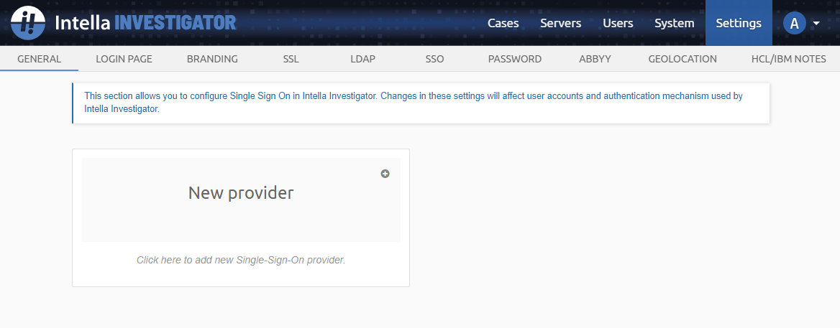Screen dimensions: 840x328
Task: Go to the Servers section
Action: click(560, 23)
